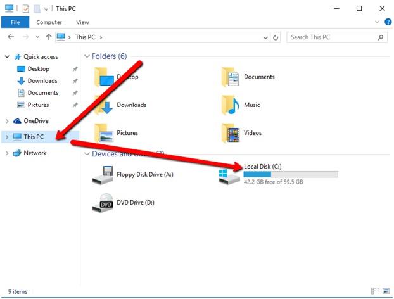Click the Local Disk (C:) usage bar
The image size is (394, 299).
[291, 174]
